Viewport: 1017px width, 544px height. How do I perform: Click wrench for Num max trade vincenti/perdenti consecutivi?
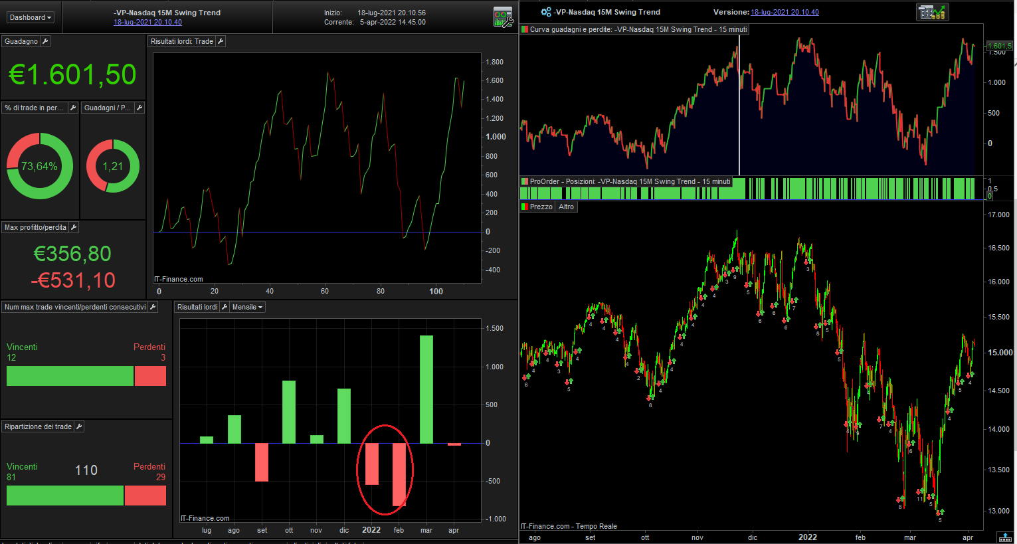pos(153,307)
